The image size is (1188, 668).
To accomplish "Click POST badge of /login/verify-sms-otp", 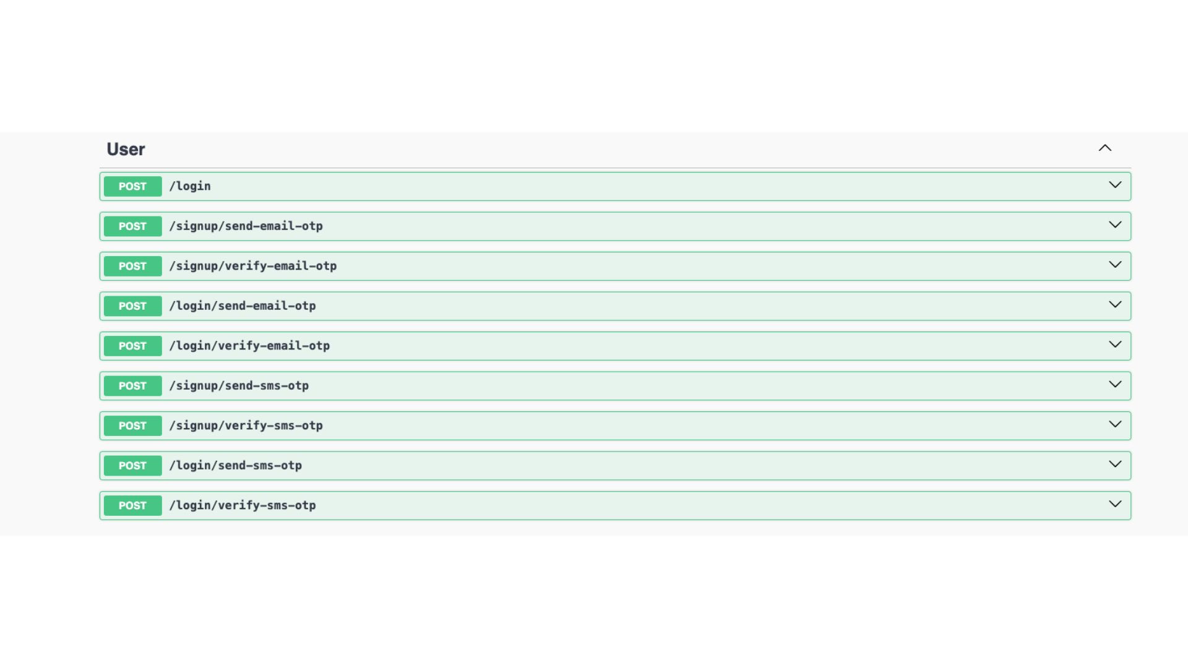I will [x=132, y=505].
